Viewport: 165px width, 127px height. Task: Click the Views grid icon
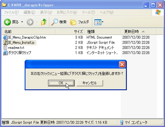[98, 22]
